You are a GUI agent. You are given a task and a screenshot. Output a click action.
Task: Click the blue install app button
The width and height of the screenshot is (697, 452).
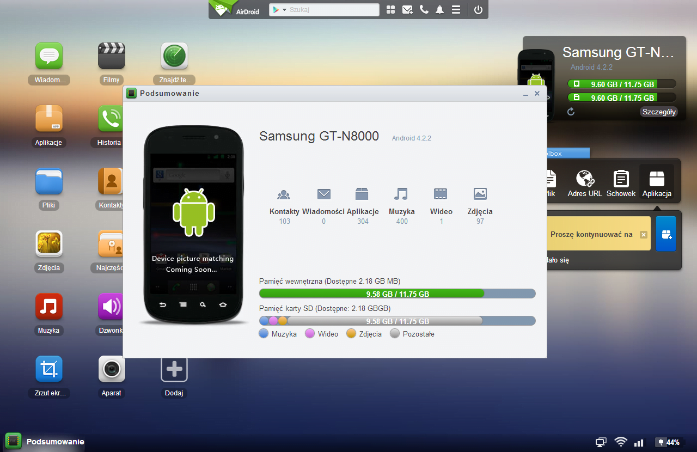pyautogui.click(x=666, y=234)
